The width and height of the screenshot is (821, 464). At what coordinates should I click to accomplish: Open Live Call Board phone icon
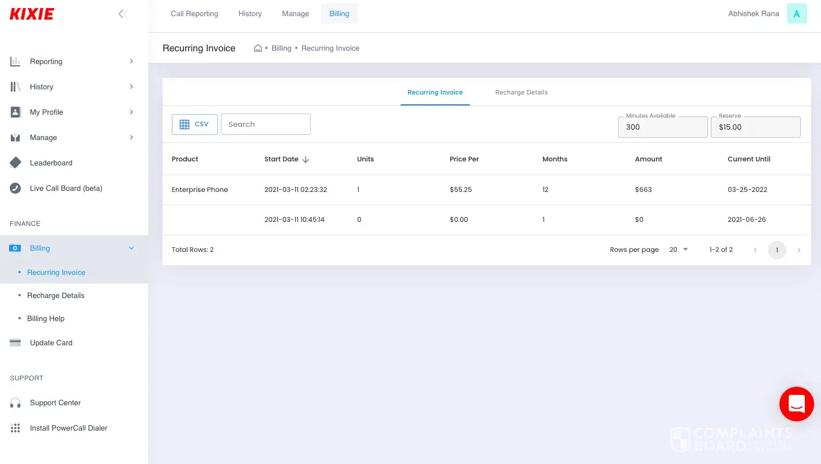16,188
